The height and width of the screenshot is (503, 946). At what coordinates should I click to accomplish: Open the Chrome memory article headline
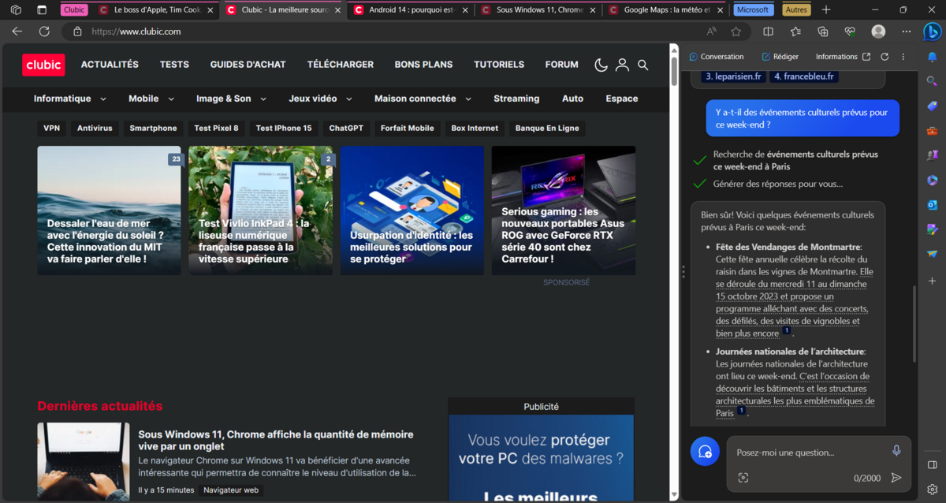275,441
